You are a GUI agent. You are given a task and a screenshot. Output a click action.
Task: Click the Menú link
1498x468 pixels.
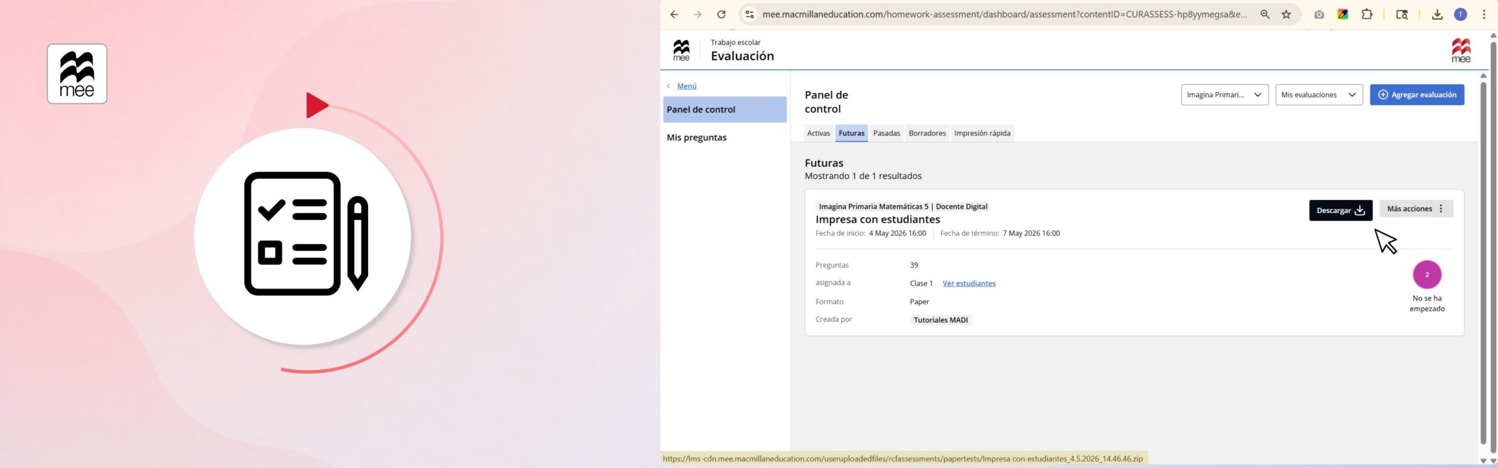(686, 86)
